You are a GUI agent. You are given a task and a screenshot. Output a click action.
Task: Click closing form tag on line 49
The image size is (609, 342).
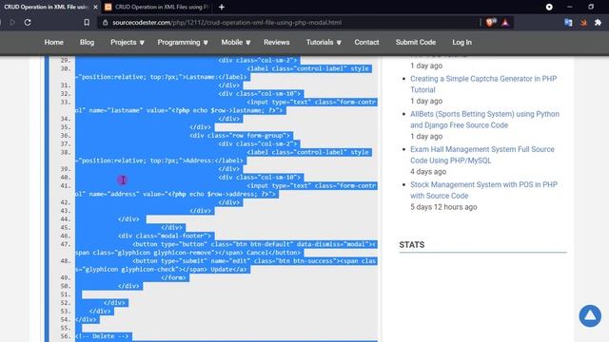[x=174, y=277]
